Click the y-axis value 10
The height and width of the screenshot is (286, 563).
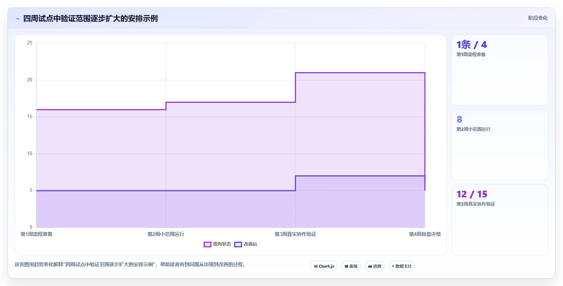30,154
